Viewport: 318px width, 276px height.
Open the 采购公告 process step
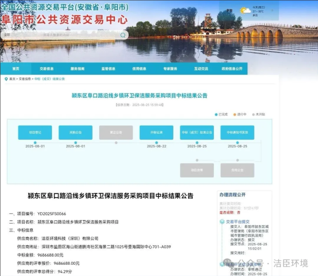coord(76,132)
